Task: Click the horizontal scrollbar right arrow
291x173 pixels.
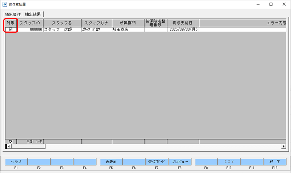Action: click(284, 147)
